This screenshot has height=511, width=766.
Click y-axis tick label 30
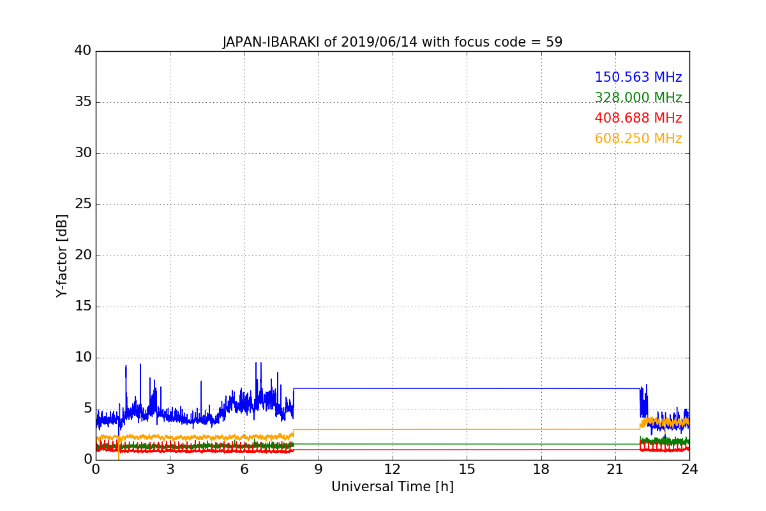83,153
